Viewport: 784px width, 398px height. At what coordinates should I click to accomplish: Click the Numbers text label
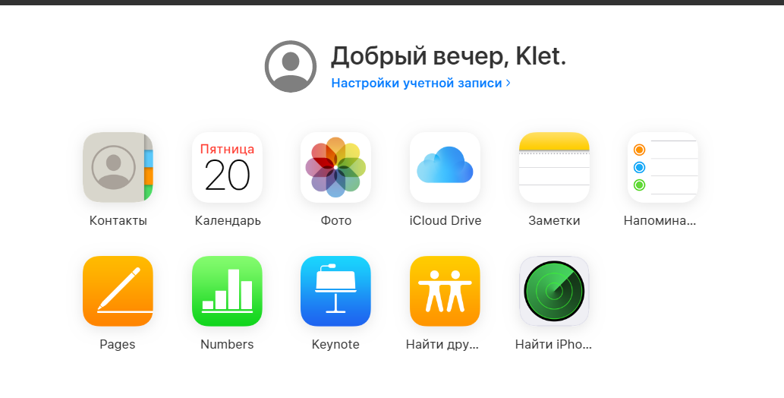[227, 344]
